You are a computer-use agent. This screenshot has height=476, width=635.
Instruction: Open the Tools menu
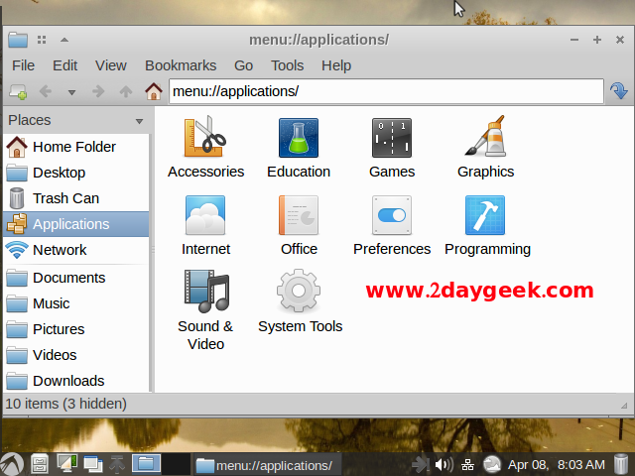pos(287,65)
